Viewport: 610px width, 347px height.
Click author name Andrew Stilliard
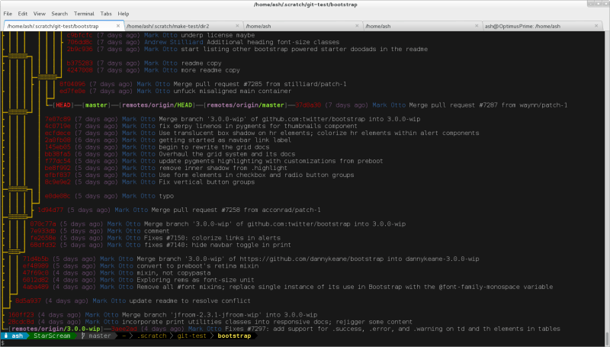click(x=174, y=42)
